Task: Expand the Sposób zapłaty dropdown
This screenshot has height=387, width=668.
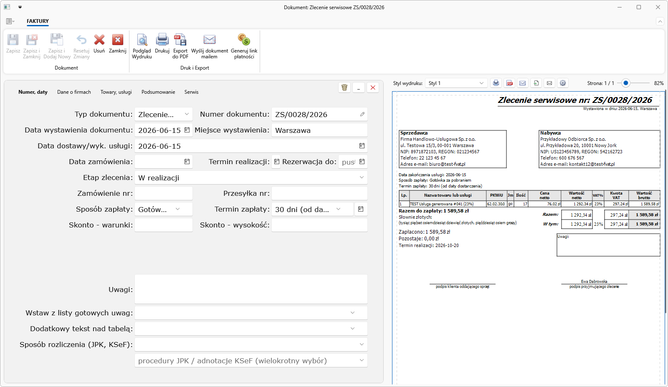Action: [177, 209]
